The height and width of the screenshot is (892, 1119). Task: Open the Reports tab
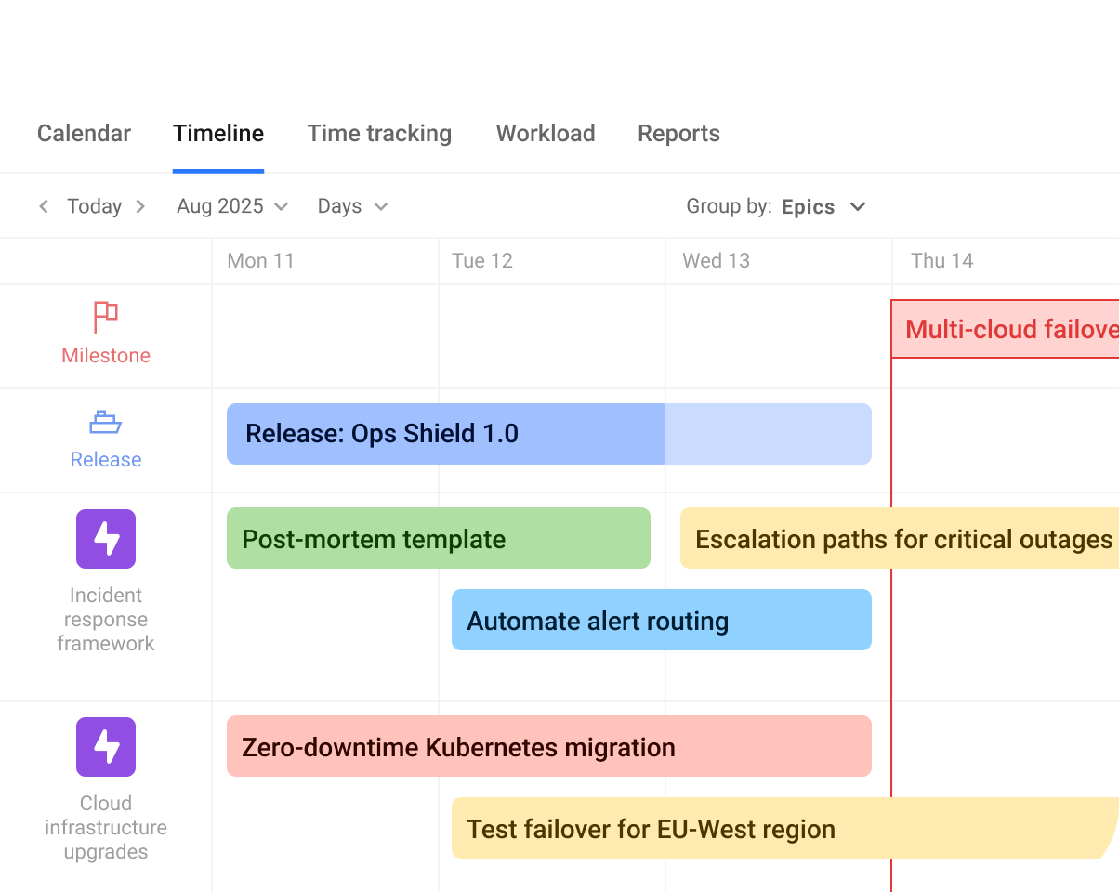(x=678, y=133)
